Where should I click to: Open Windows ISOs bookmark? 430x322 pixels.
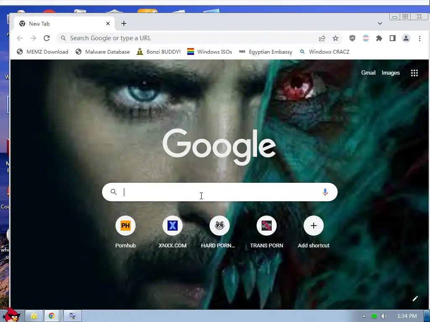pyautogui.click(x=210, y=52)
